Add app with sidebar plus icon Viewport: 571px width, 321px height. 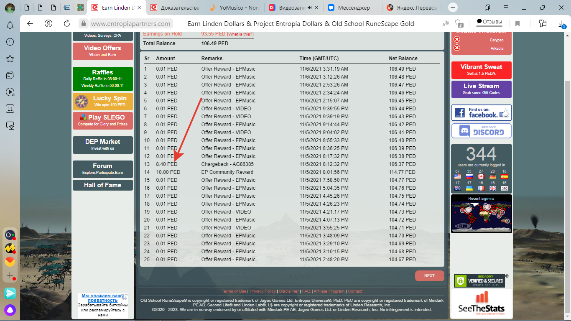tap(10, 276)
